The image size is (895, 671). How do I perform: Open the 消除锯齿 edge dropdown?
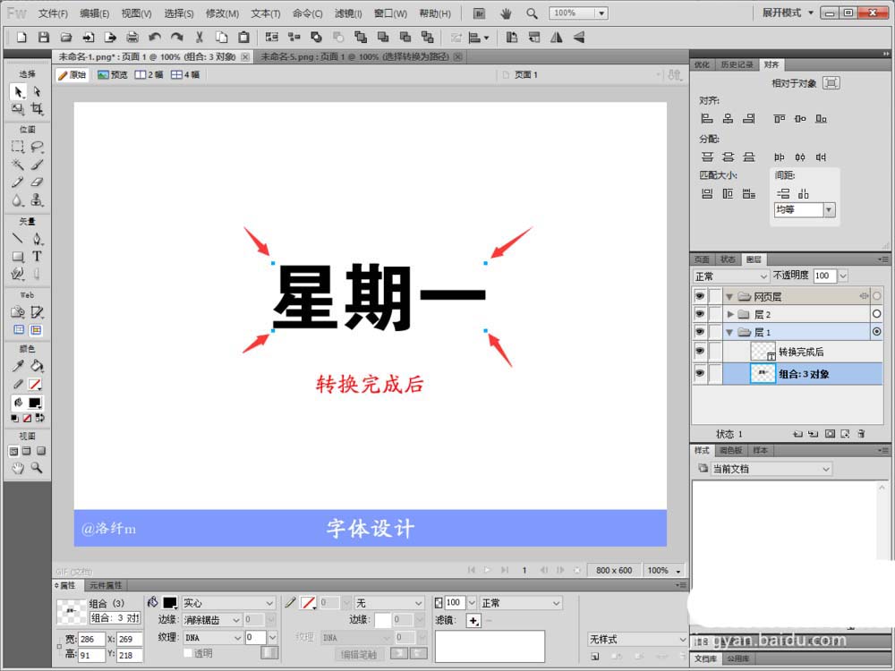[x=212, y=620]
